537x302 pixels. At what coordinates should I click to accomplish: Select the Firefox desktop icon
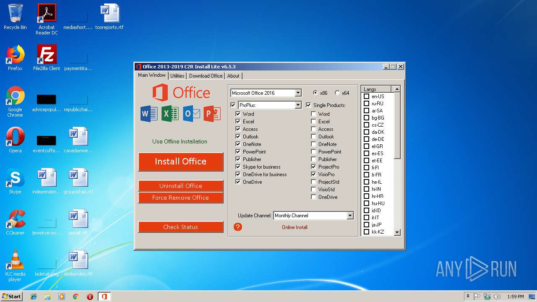(x=15, y=58)
